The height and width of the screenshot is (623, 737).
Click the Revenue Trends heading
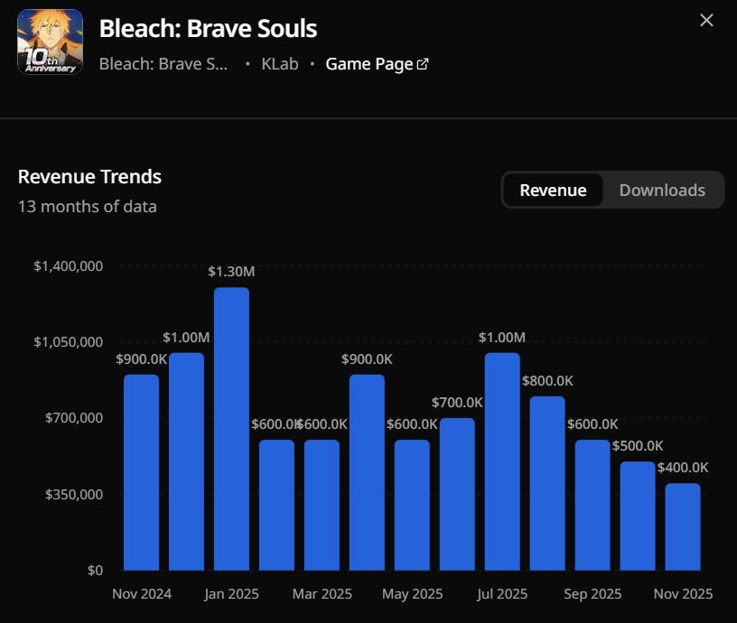pyautogui.click(x=89, y=177)
